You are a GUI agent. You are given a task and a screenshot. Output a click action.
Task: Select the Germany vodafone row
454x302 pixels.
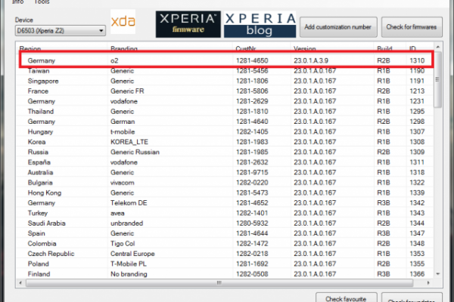225,101
